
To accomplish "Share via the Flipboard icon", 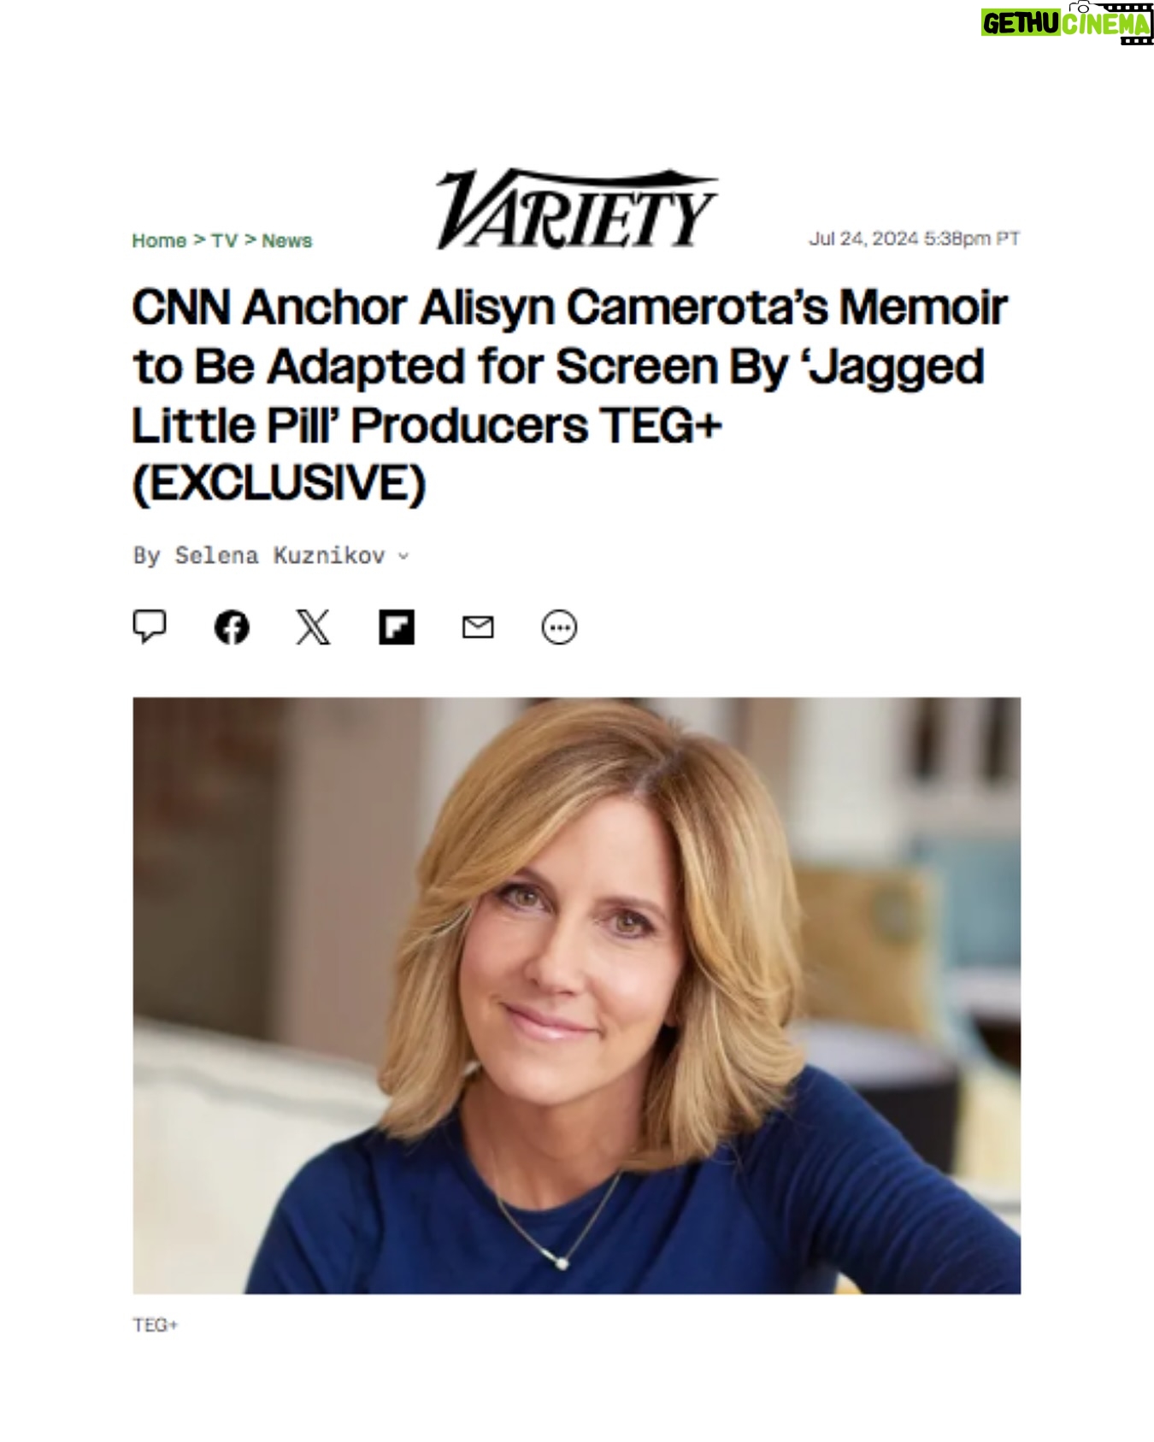I will coord(396,627).
